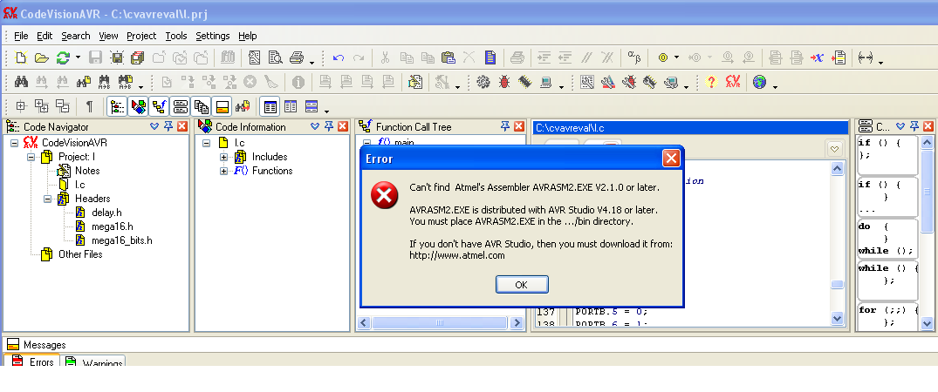Image resolution: width=938 pixels, height=392 pixels.
Task: Click OK in the Error dialog
Action: point(522,285)
